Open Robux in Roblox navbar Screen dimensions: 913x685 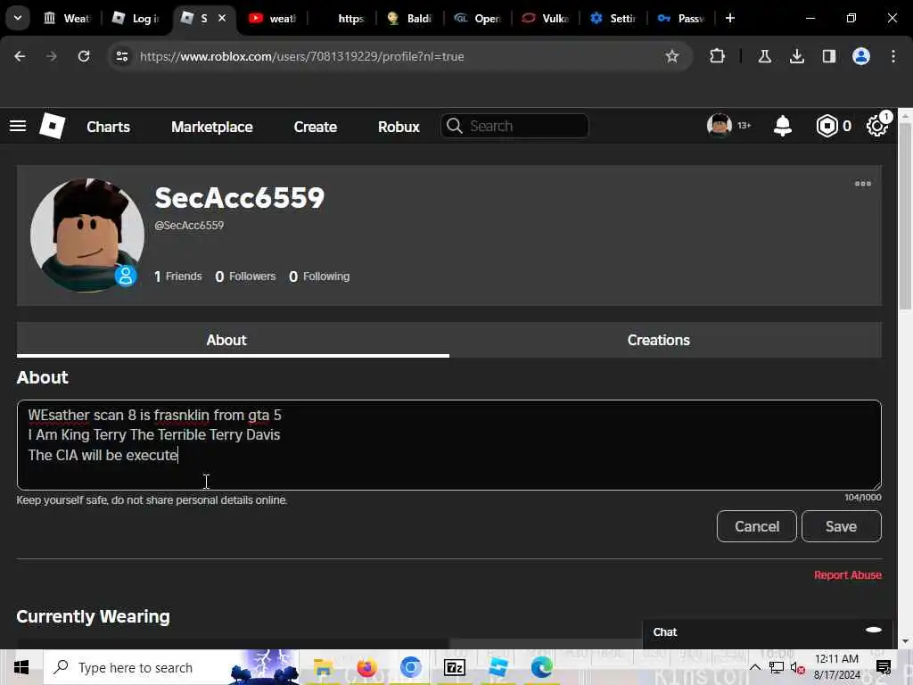tap(399, 127)
